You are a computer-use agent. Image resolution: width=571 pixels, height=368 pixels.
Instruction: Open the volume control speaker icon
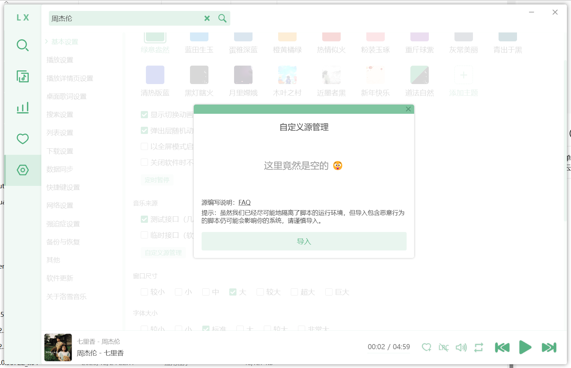click(x=461, y=347)
